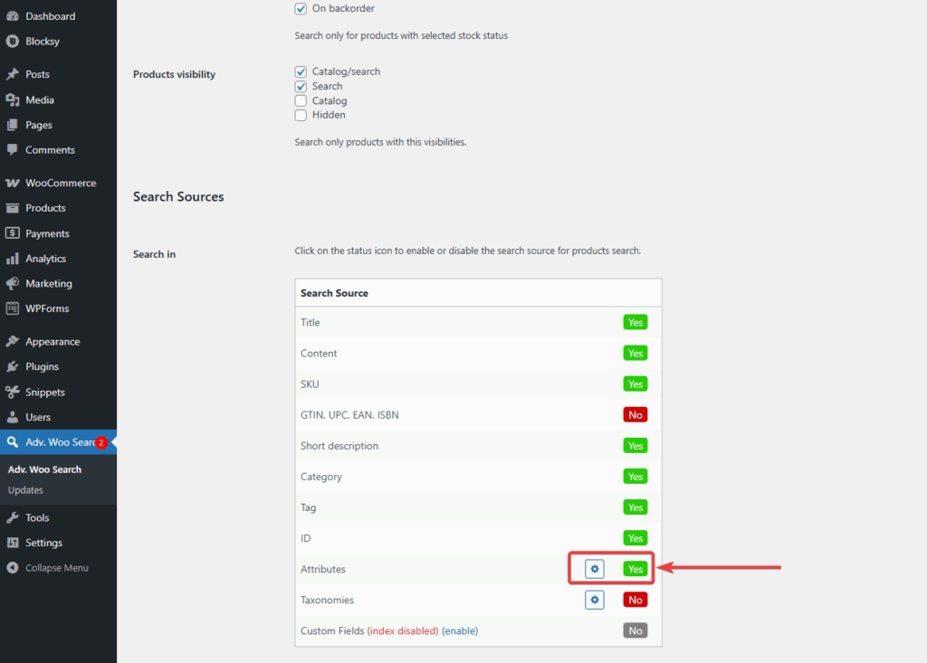Click the index disabled link

(402, 630)
